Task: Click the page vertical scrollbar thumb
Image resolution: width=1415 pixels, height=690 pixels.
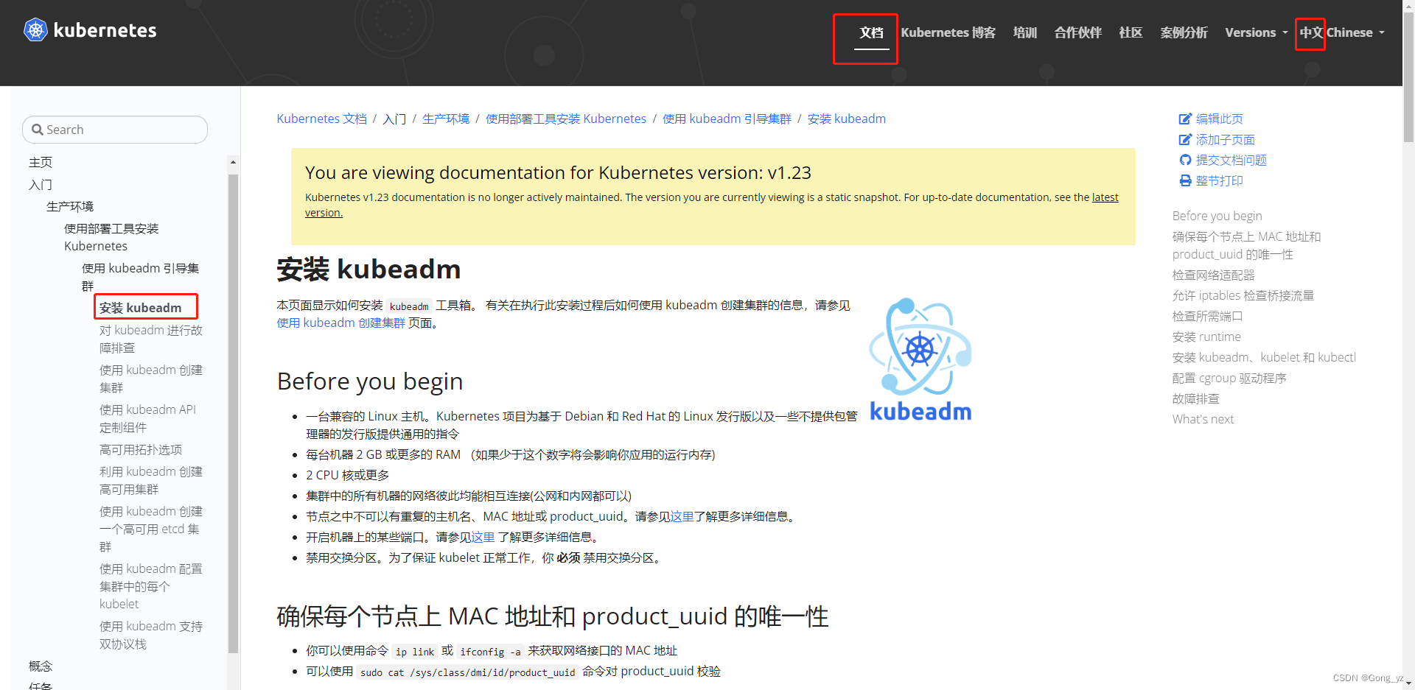Action: [x=1408, y=77]
